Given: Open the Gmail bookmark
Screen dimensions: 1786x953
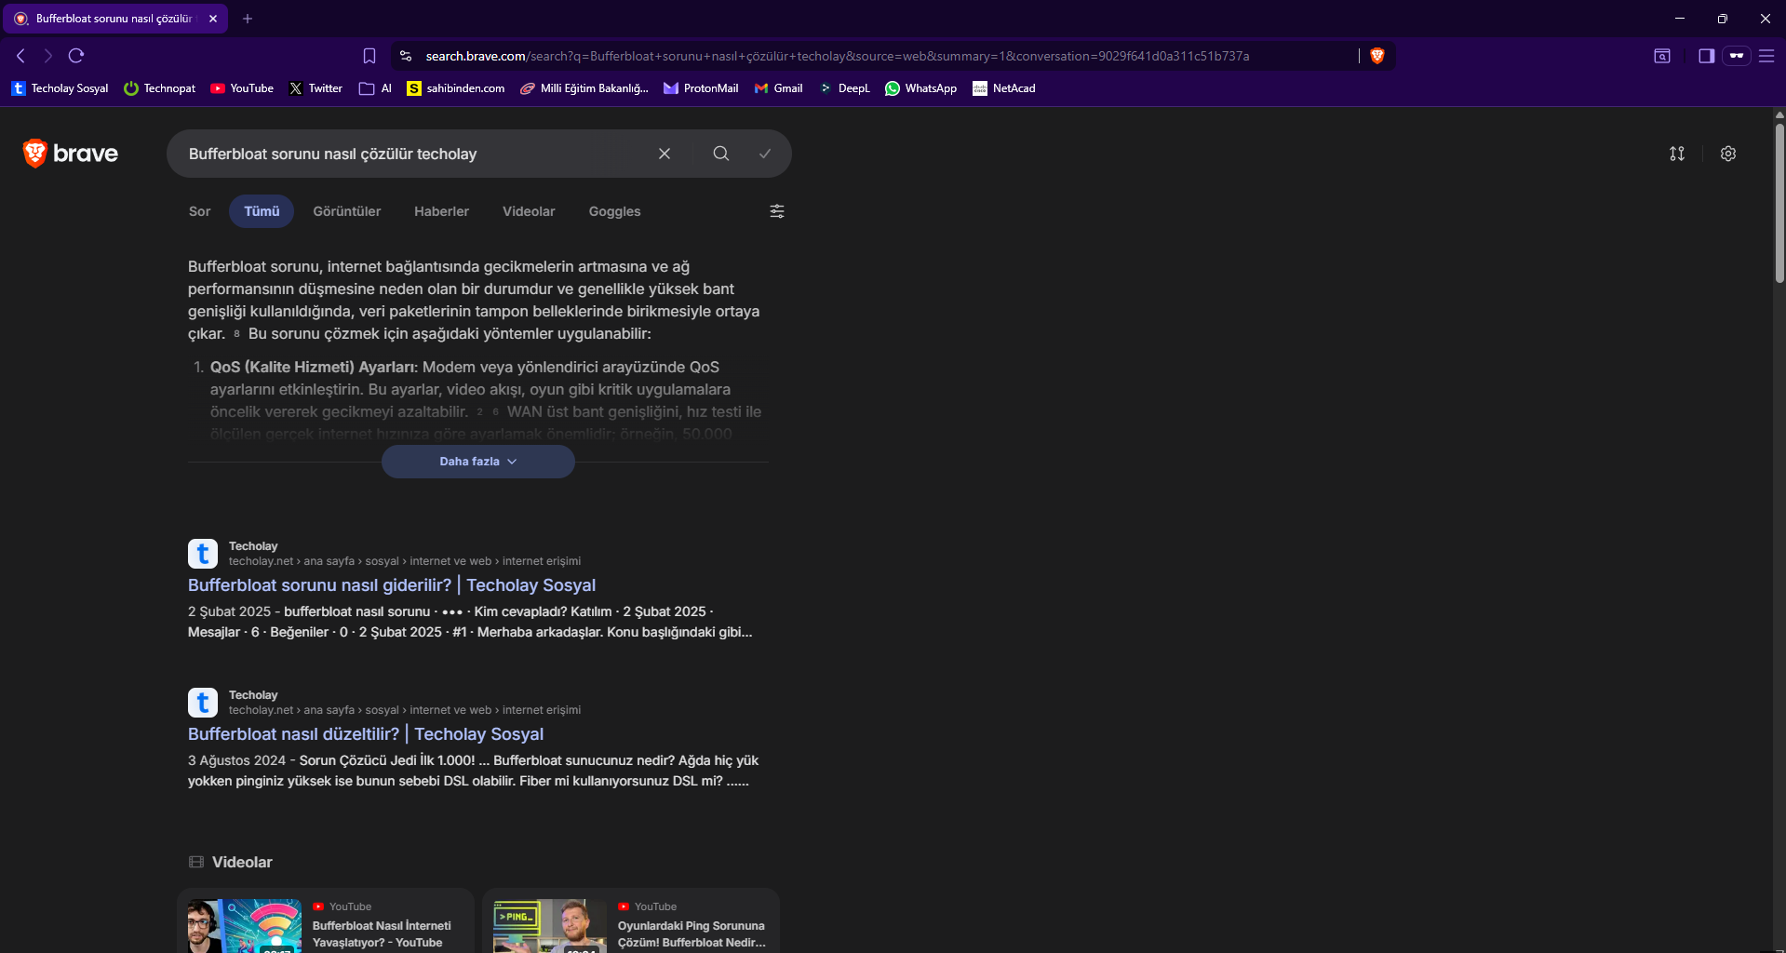Looking at the screenshot, I should 779,88.
